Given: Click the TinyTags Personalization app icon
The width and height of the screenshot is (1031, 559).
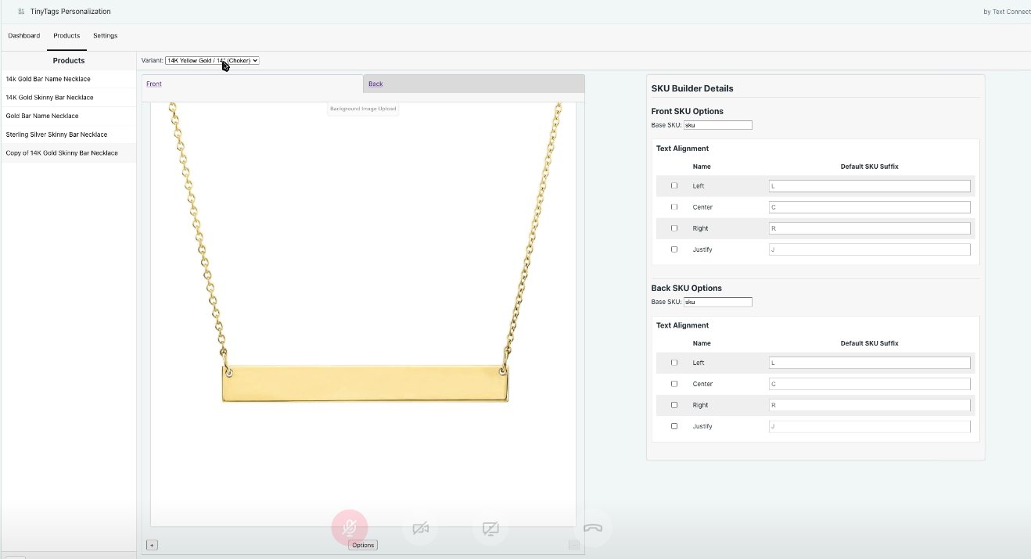Looking at the screenshot, I should pos(21,12).
